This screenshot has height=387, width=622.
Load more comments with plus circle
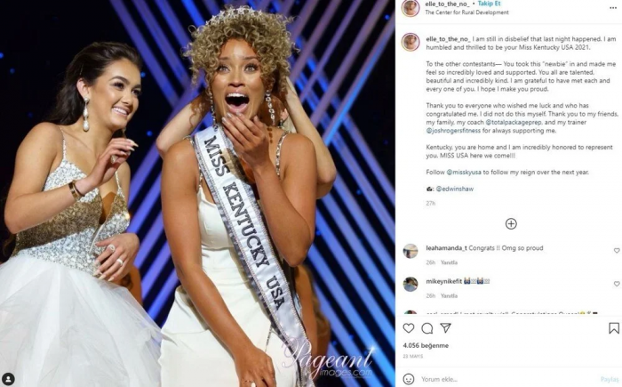pos(511,223)
